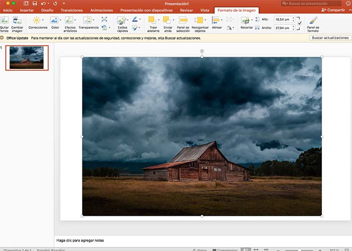Dismiss the Office Update notification bar
The width and height of the screenshot is (352, 251).
2,38
